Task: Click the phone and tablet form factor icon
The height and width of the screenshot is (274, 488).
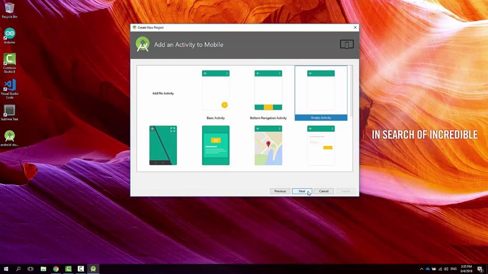Action: [x=347, y=44]
